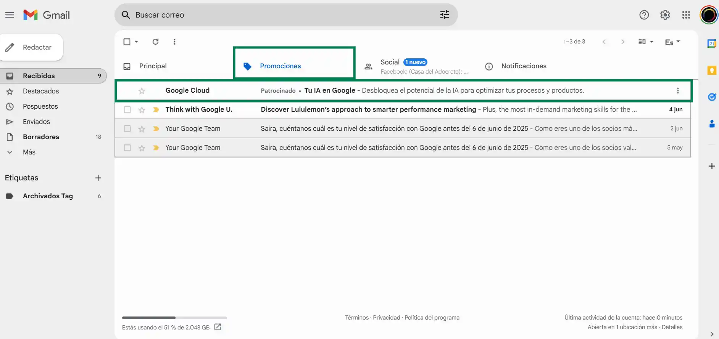719x339 pixels.
Task: Get add-ons with plus icon
Action: [x=711, y=166]
